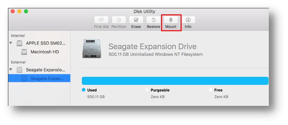Viewport: 288px width, 125px height.
Task: Click the green fullscreen window button
Action: pyautogui.click(x=26, y=11)
